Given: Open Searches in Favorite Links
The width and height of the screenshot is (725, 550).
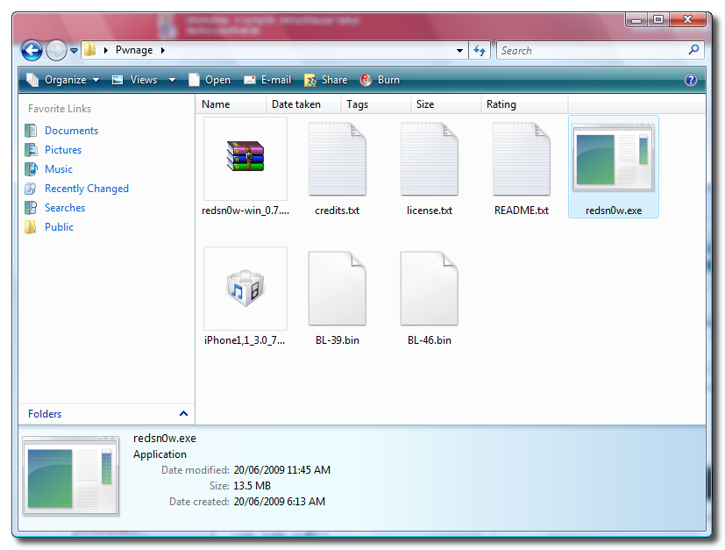Looking at the screenshot, I should [65, 208].
